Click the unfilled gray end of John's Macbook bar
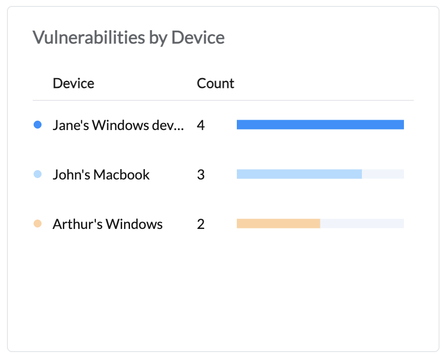443x359 pixels. [383, 174]
